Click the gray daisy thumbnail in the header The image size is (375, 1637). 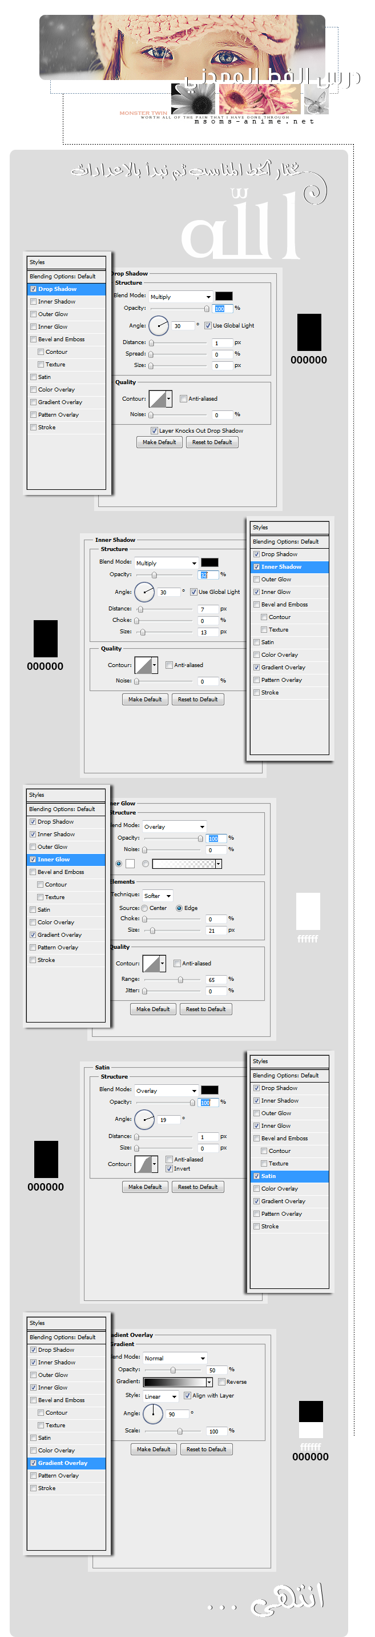pyautogui.click(x=193, y=99)
